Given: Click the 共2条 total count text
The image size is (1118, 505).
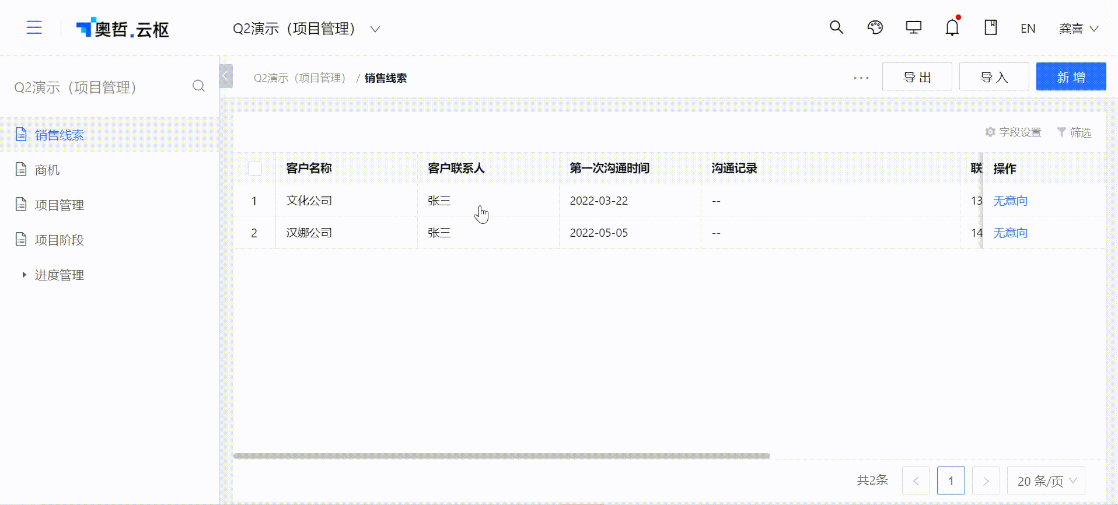Looking at the screenshot, I should 872,480.
